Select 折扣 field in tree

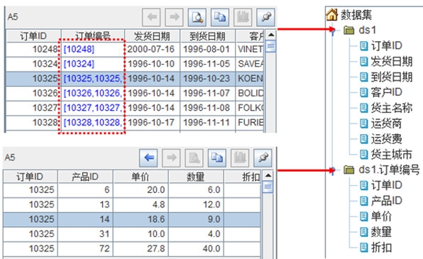point(375,248)
